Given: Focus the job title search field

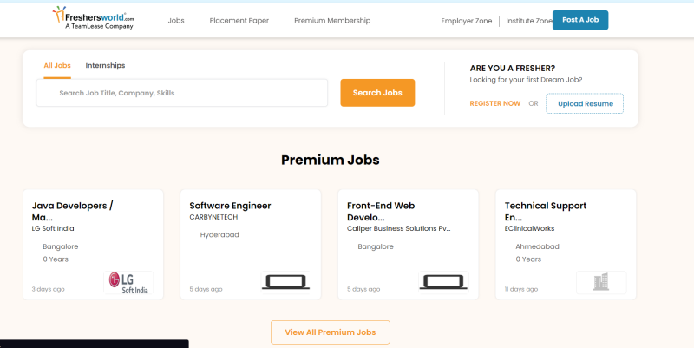Looking at the screenshot, I should (x=182, y=93).
